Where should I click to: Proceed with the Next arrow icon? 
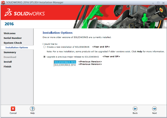(154, 109)
